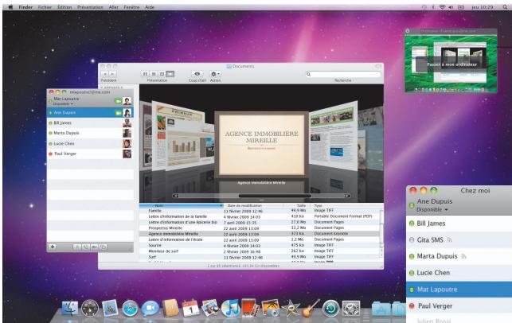
Task: Click the Wi-Fi status icon
Action: point(442,7)
